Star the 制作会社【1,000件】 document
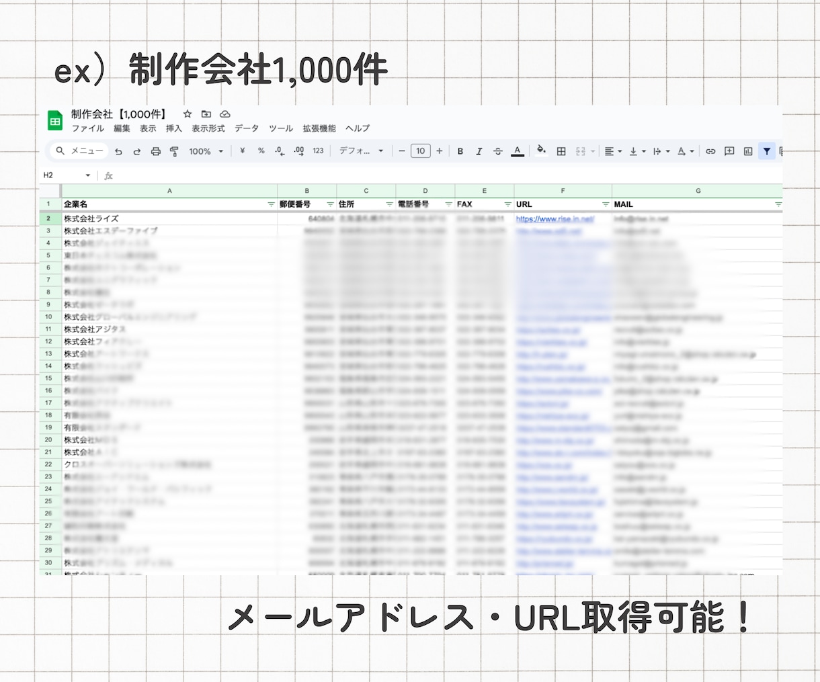The image size is (820, 682). [x=188, y=114]
